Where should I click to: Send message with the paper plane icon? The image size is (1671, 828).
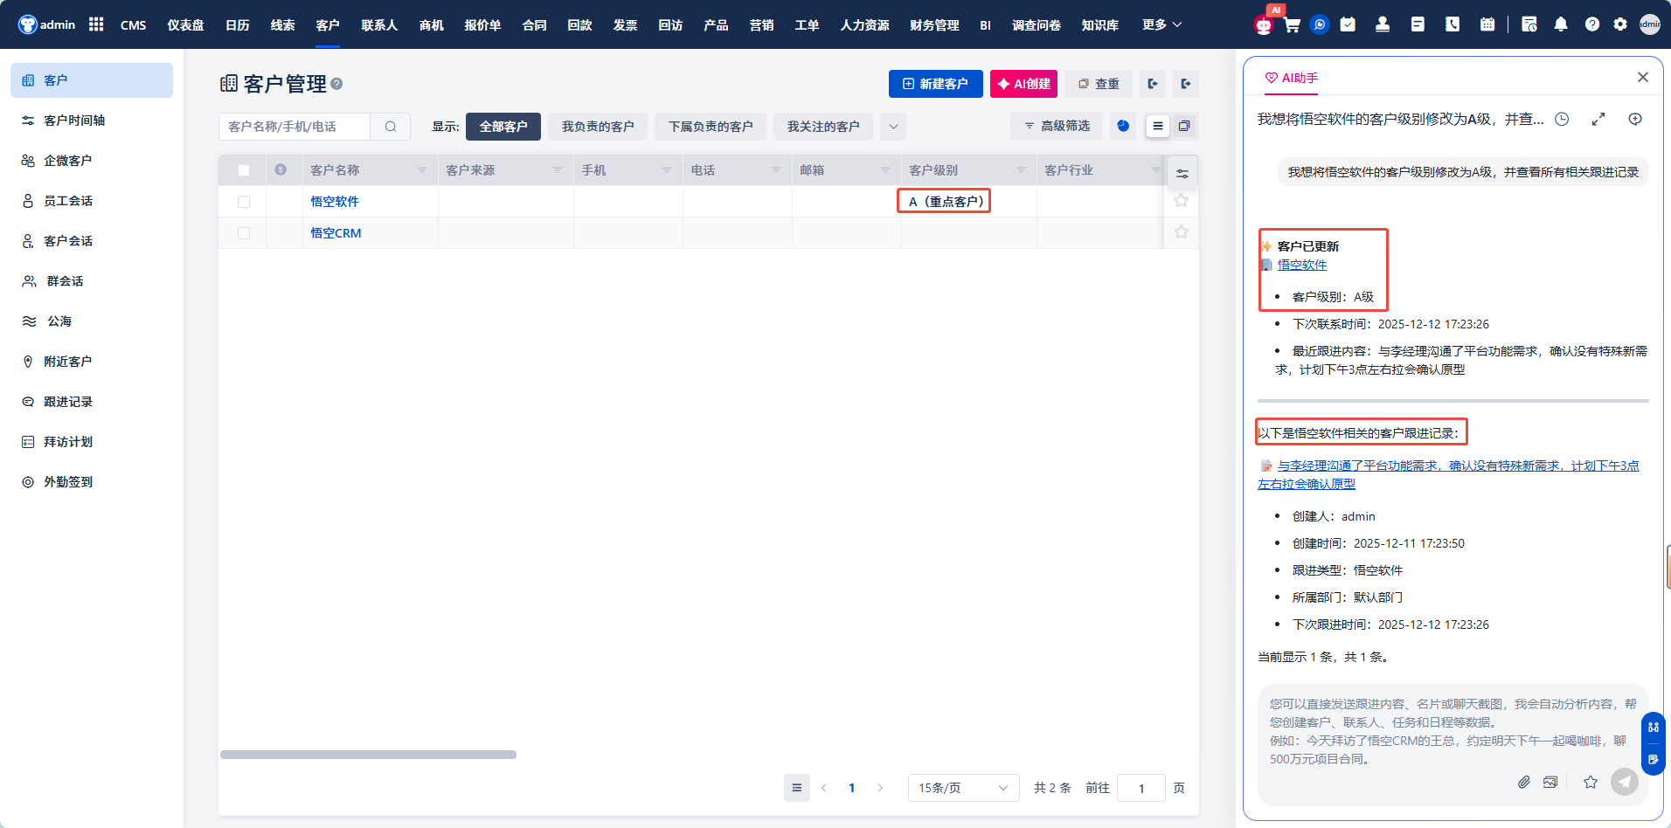[x=1624, y=782]
